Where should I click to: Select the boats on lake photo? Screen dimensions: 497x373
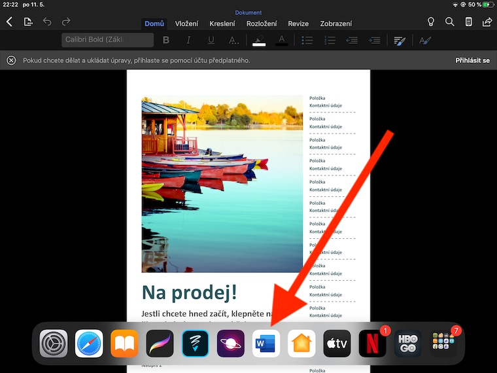pyautogui.click(x=222, y=184)
